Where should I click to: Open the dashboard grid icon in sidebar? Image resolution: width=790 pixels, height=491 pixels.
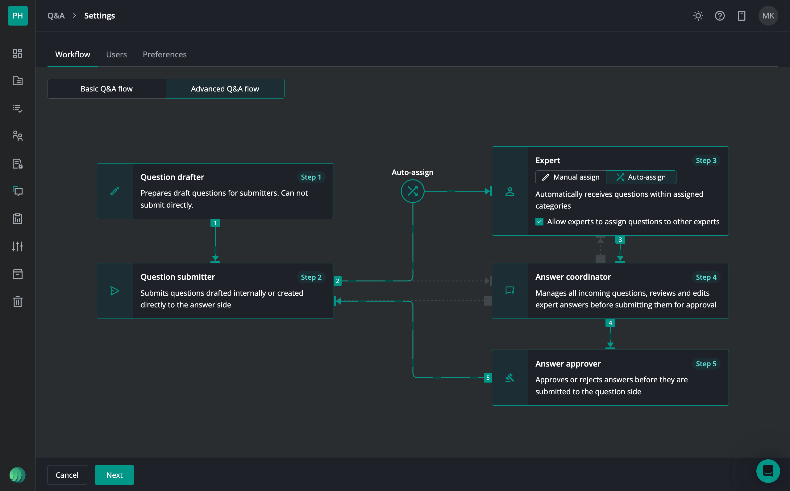pyautogui.click(x=18, y=53)
